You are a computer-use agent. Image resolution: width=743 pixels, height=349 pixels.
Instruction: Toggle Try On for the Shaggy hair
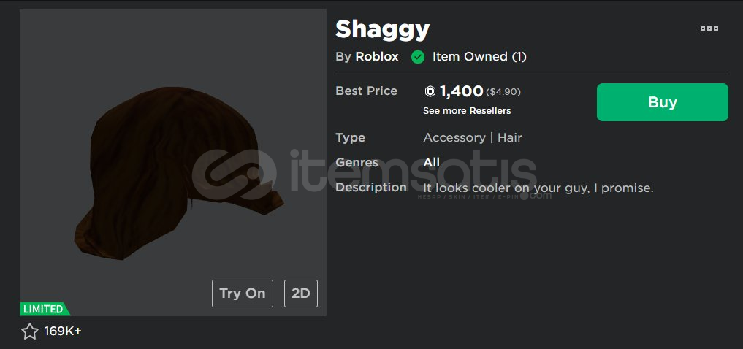(x=242, y=294)
